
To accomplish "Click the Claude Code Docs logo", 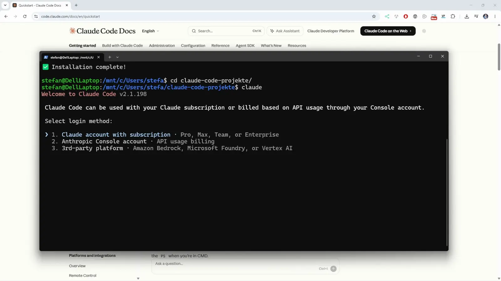I will coord(102,31).
